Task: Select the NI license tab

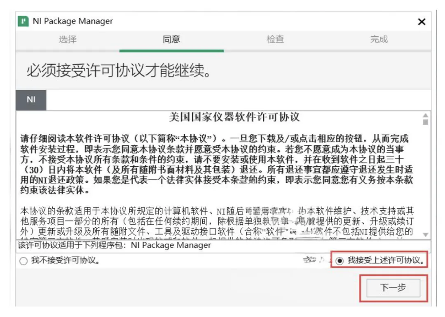Action: click(x=31, y=100)
